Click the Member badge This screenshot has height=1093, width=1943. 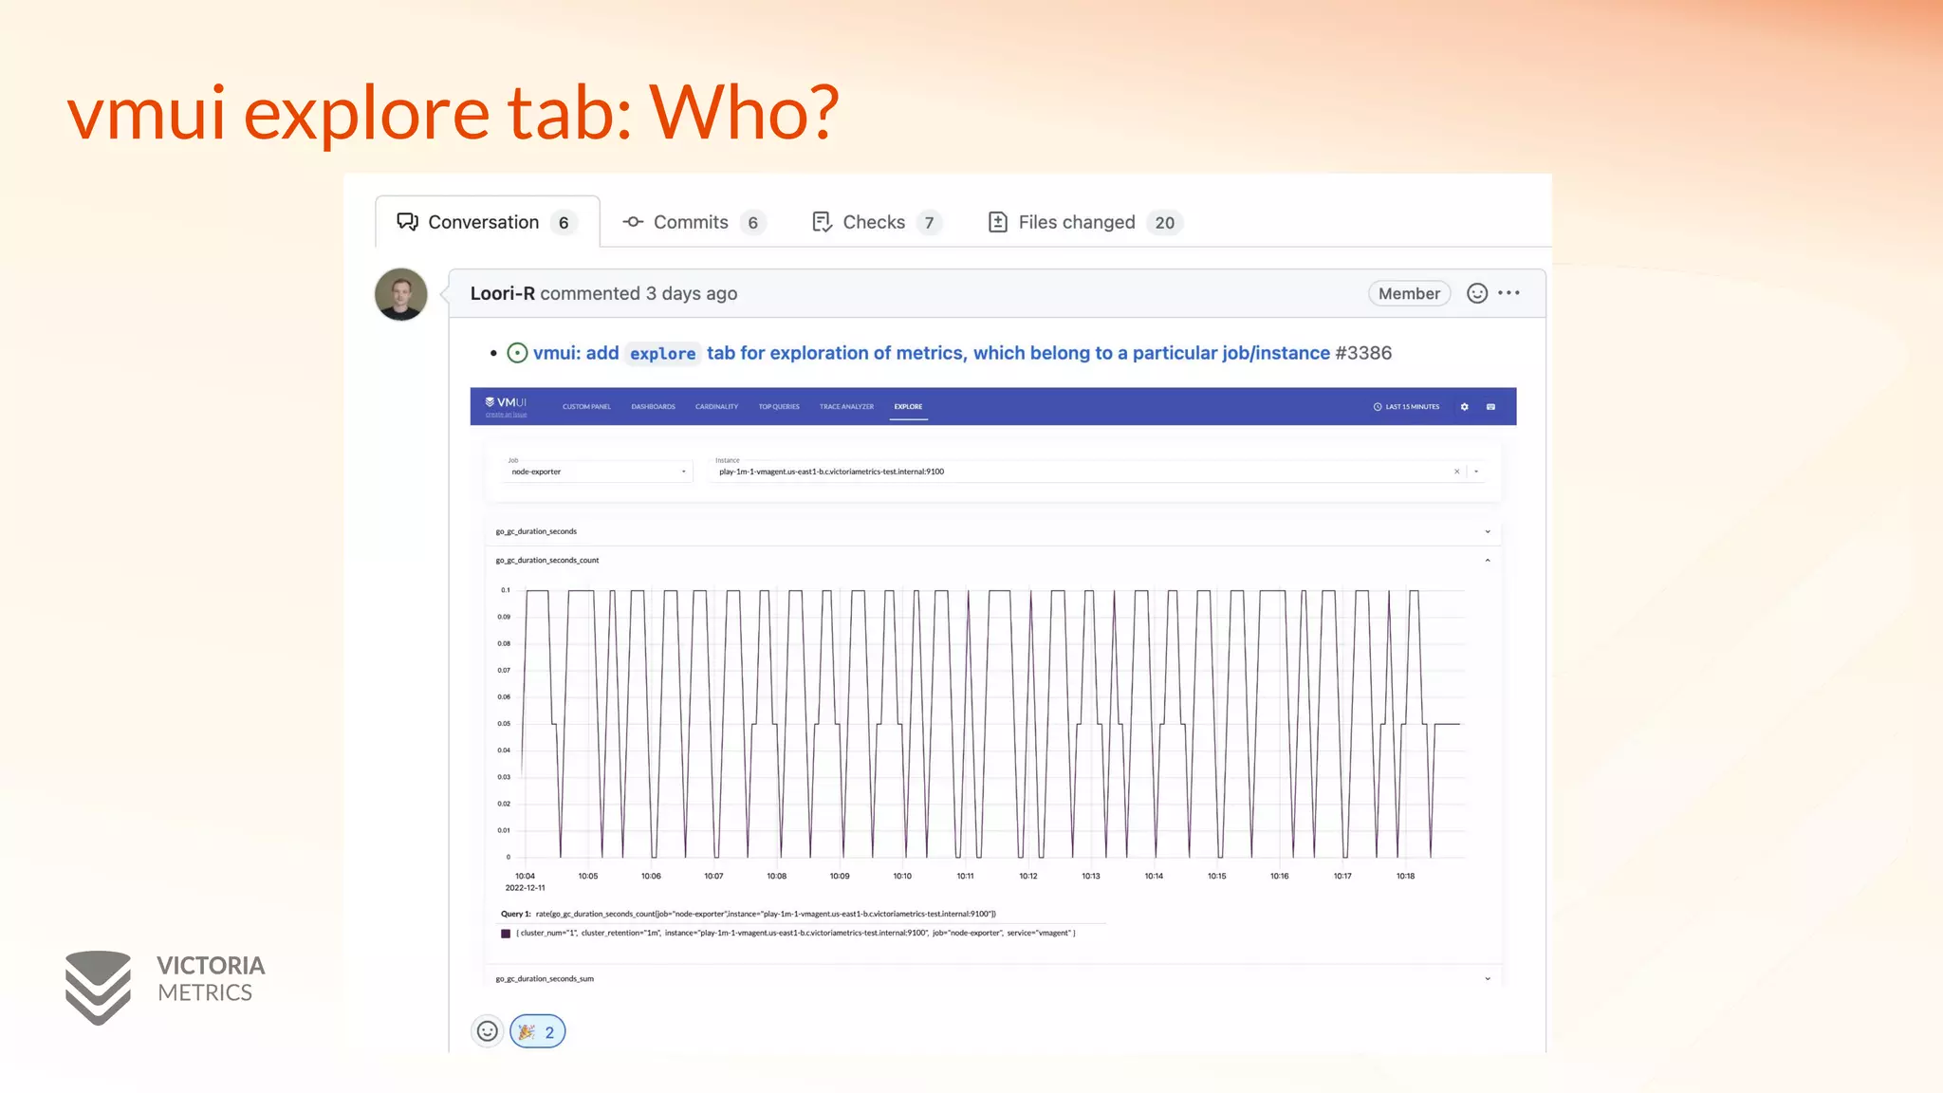click(x=1409, y=293)
